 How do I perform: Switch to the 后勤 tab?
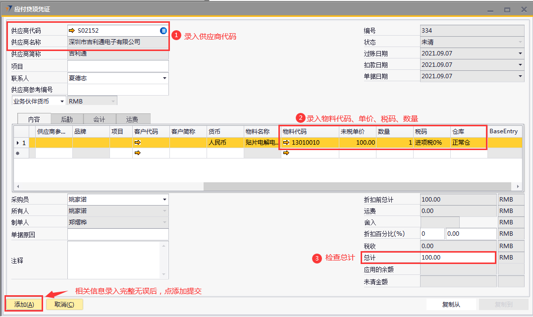coord(66,119)
